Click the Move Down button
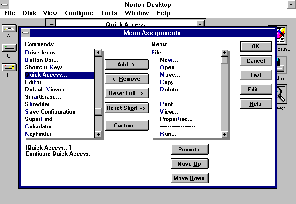 (190, 178)
